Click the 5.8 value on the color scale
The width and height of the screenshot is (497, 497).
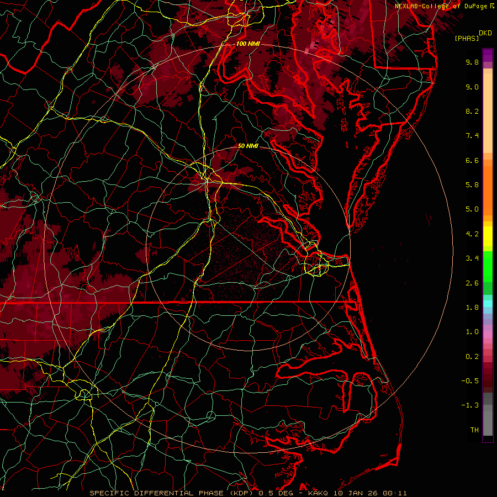[x=472, y=185]
